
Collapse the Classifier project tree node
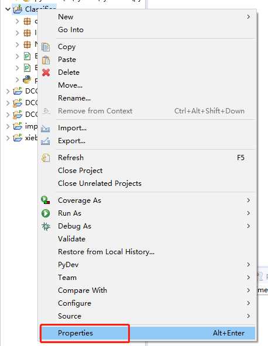pos(8,9)
